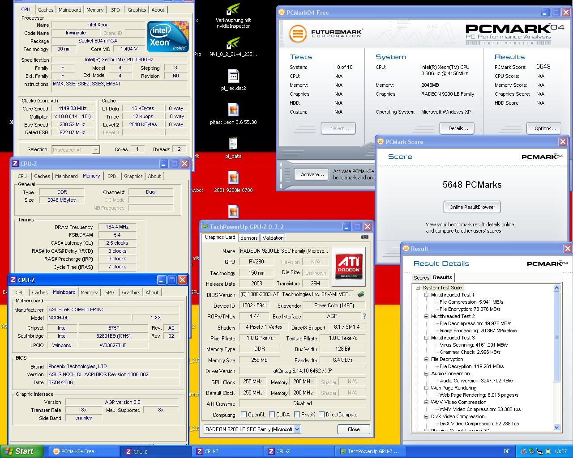Click the CPU-Z Memory window title icon
This screenshot has width=573, height=458.
(15, 164)
